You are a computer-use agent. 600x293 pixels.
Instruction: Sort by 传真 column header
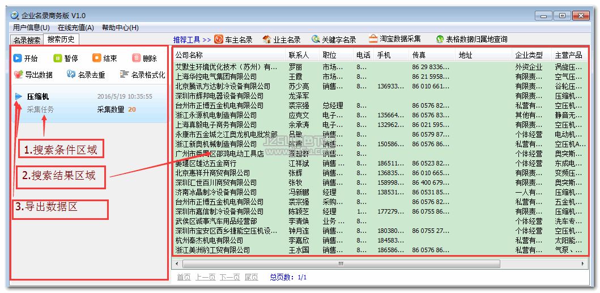pyautogui.click(x=432, y=55)
